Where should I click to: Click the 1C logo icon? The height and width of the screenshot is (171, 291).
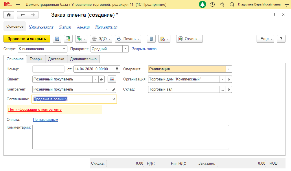pos(8,4)
